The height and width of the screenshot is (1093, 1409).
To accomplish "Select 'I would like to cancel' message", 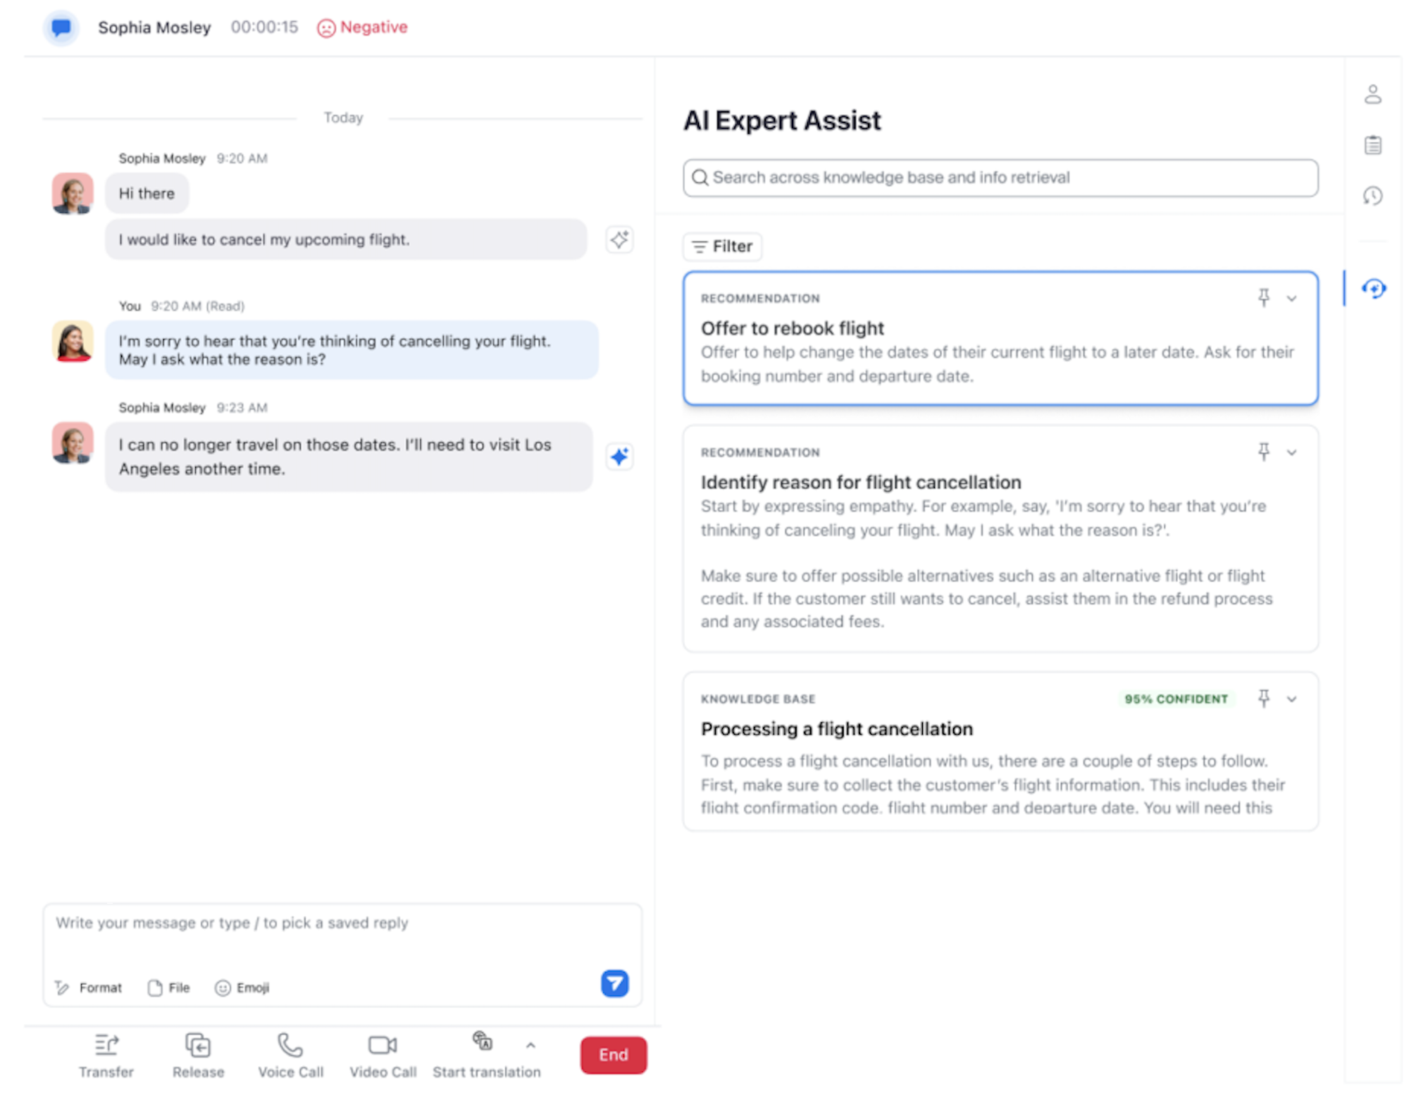I will click(x=346, y=239).
